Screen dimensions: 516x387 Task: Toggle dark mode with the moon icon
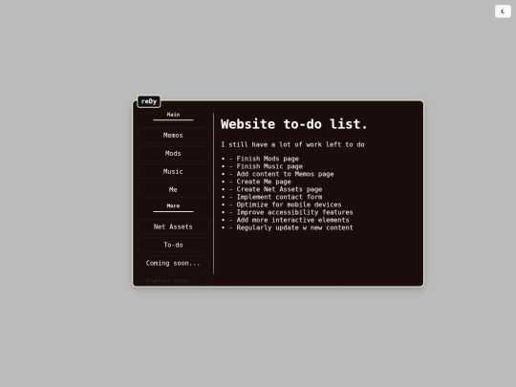pyautogui.click(x=503, y=11)
